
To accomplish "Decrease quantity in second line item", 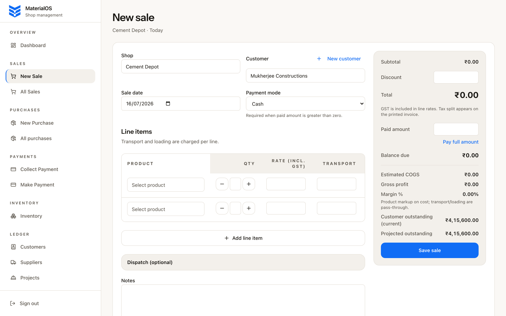I will [222, 208].
